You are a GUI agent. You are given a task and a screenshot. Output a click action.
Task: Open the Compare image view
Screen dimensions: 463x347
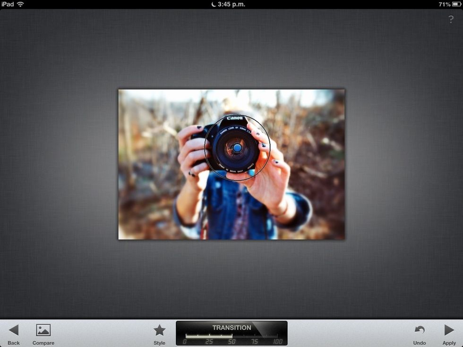[43, 334]
